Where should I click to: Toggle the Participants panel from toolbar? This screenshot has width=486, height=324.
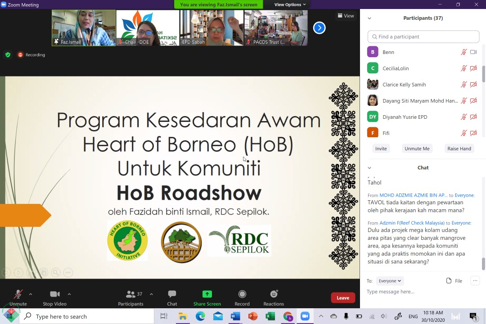130,297
